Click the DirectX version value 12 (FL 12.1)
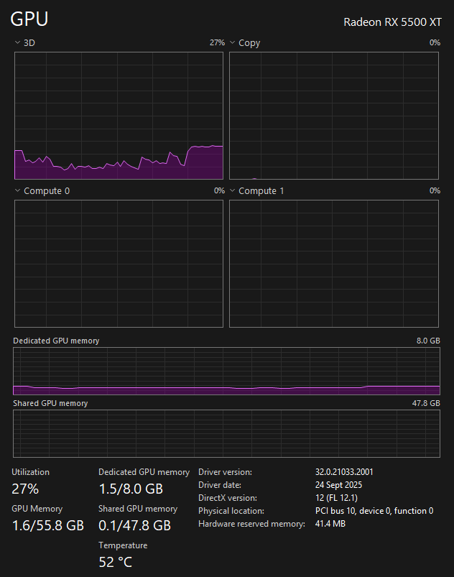The height and width of the screenshot is (577, 454). [x=336, y=498]
